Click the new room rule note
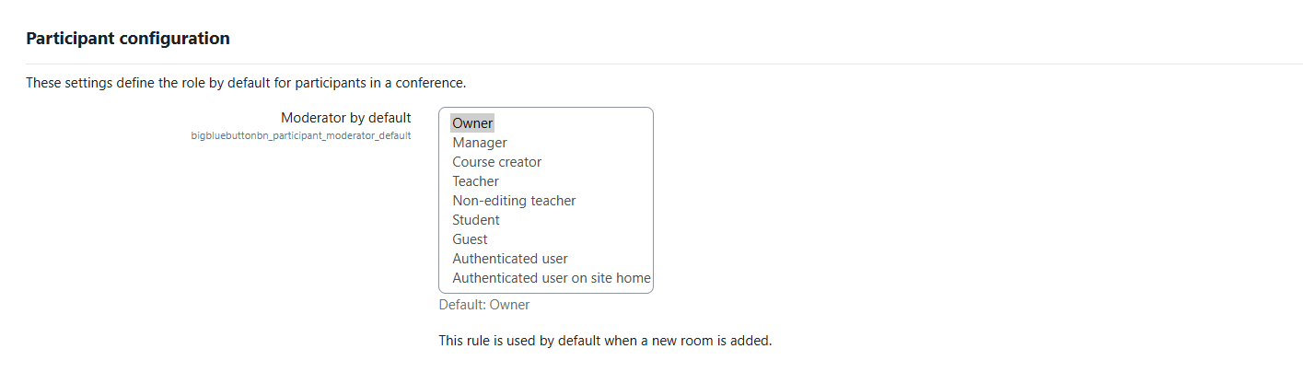This screenshot has height=372, width=1303. click(x=605, y=341)
